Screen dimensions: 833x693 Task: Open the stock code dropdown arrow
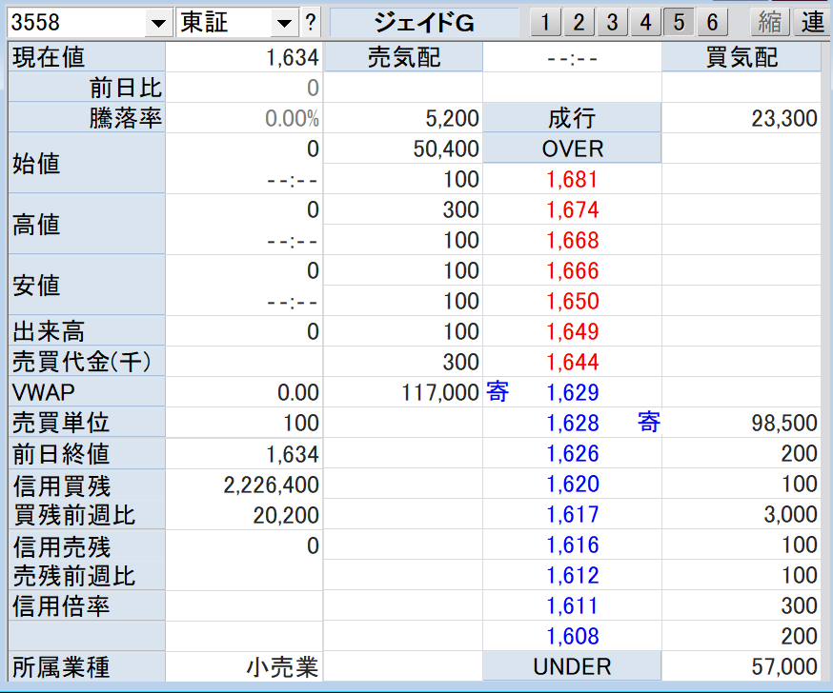point(157,23)
